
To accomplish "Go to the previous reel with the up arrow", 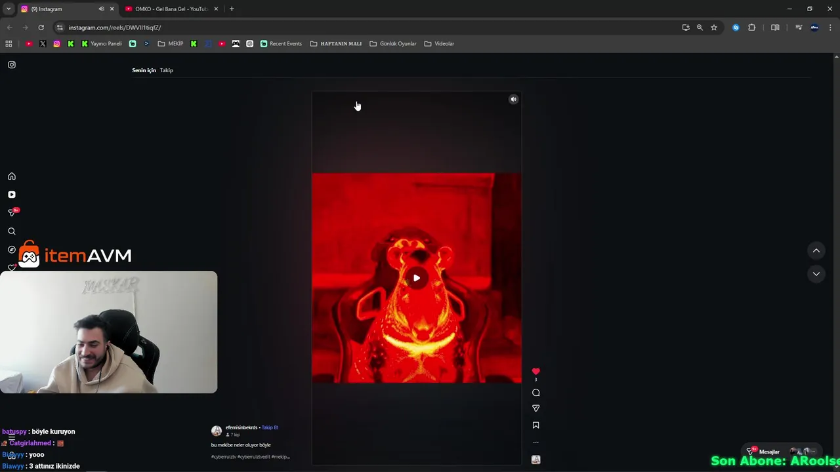I will (x=816, y=250).
